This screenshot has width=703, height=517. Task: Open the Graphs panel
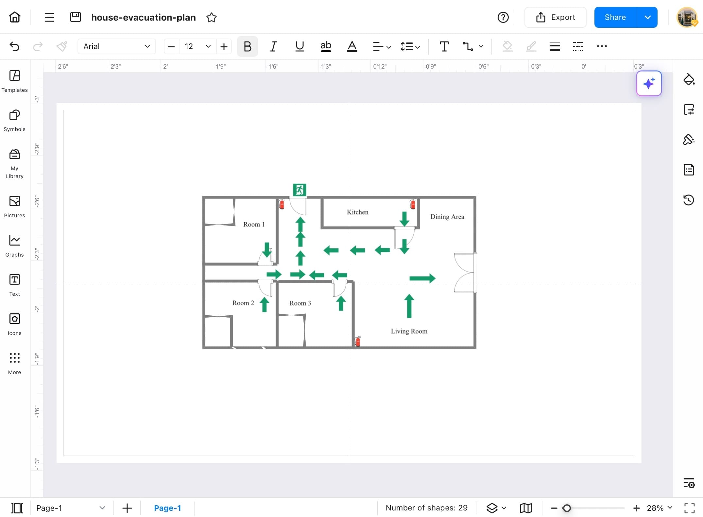(14, 245)
